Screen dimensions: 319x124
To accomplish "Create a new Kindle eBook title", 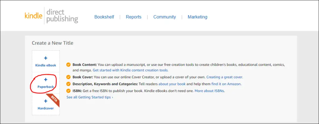I will (46, 62).
